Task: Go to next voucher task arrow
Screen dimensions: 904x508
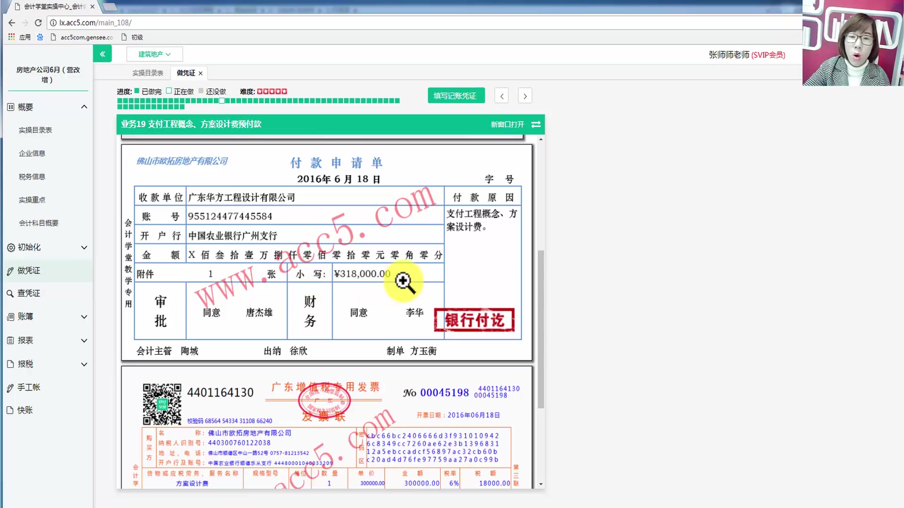Action: pyautogui.click(x=525, y=96)
